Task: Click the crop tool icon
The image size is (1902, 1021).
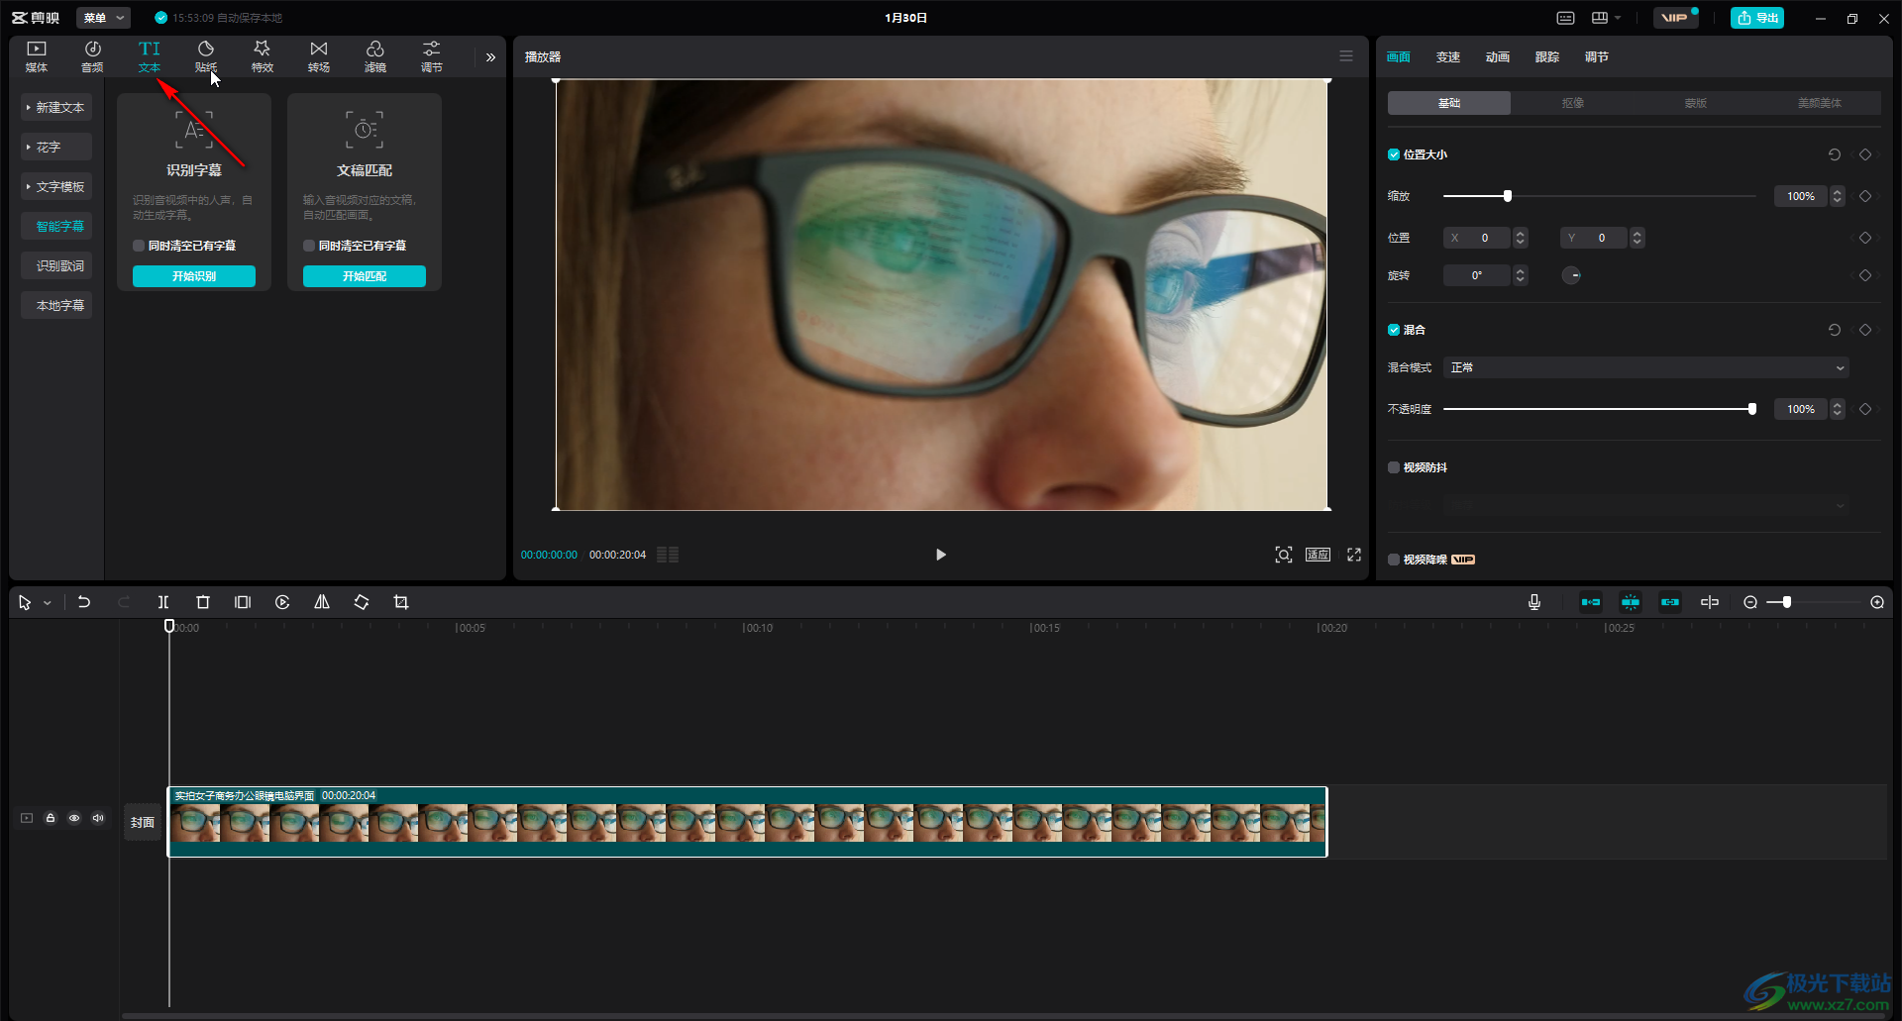Action: pos(401,602)
